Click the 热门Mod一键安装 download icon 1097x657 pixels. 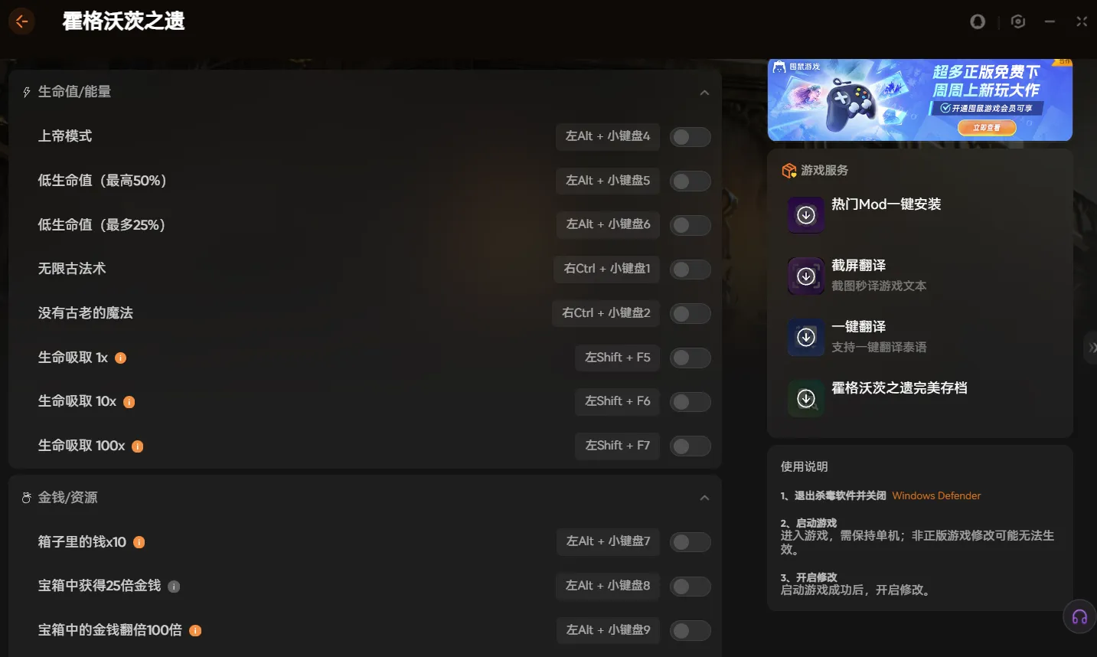(805, 215)
